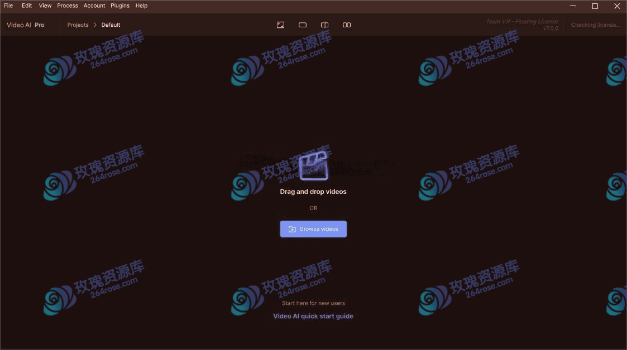Open the Plugins menu
Viewport: 627px width, 350px height.
coord(120,6)
